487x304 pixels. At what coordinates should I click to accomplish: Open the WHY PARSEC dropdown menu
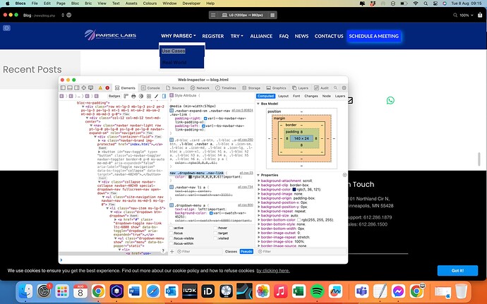pos(179,36)
